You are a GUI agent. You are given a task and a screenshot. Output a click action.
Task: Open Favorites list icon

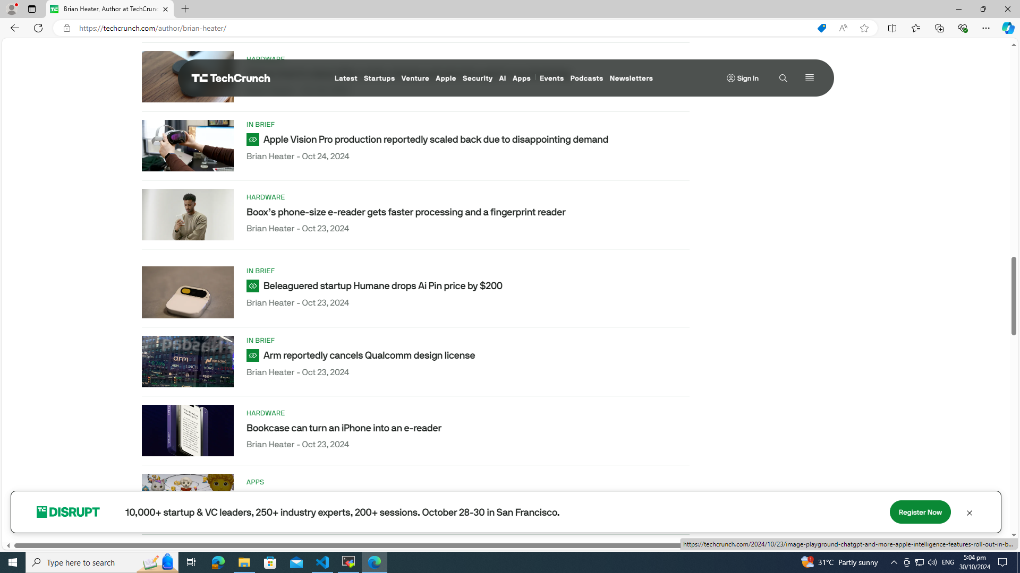(x=915, y=28)
